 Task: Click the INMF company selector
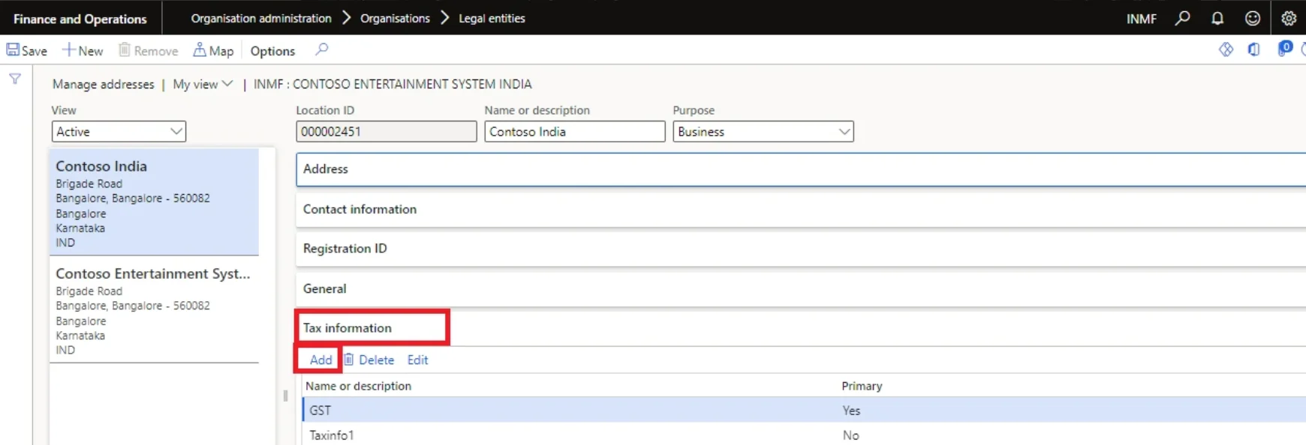[1141, 19]
